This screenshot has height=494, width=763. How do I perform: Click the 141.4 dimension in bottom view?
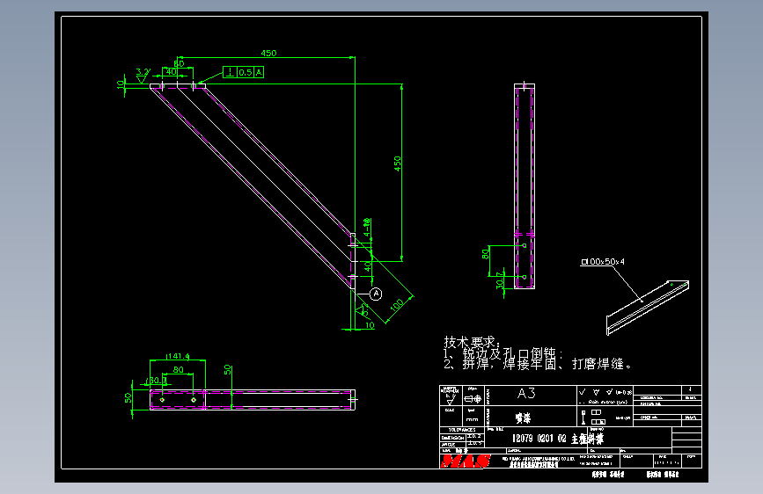tap(178, 356)
